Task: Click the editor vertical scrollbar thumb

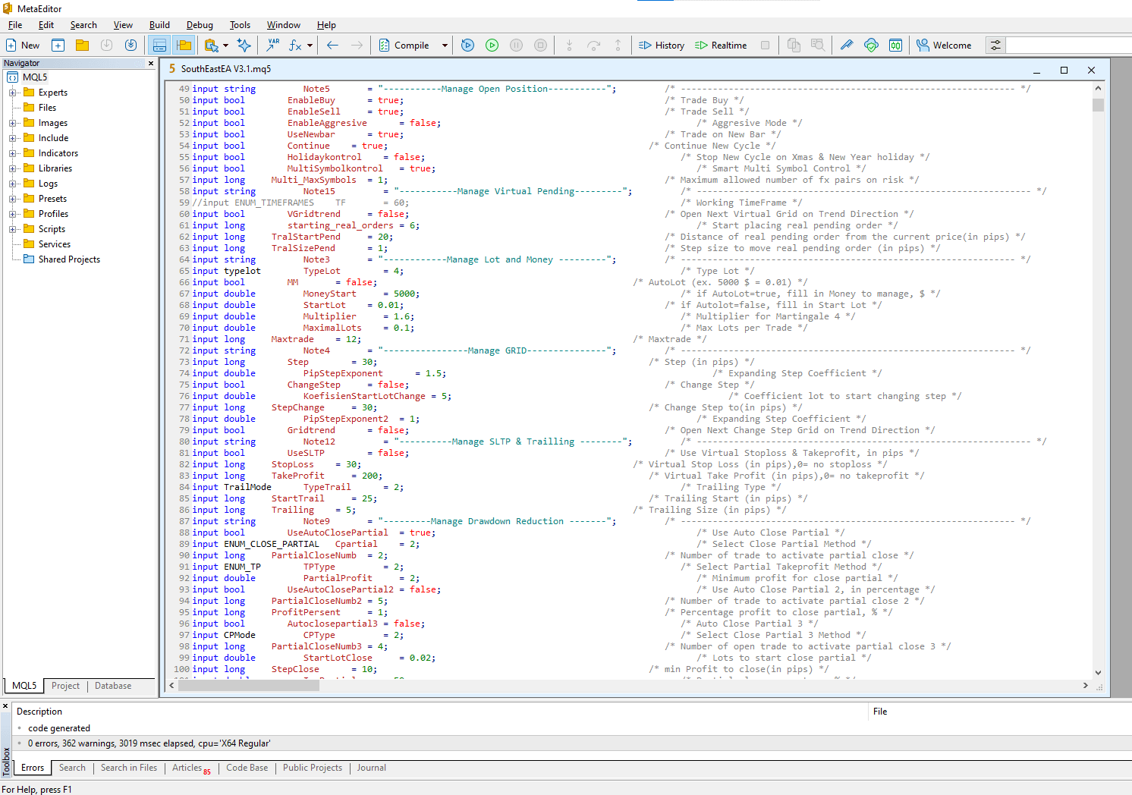Action: (x=1098, y=105)
